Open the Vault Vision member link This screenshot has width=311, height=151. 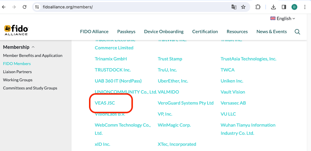click(233, 92)
